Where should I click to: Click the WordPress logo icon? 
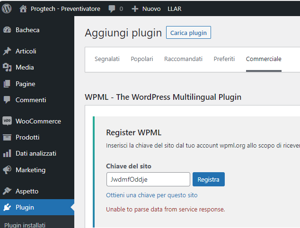point(7,9)
